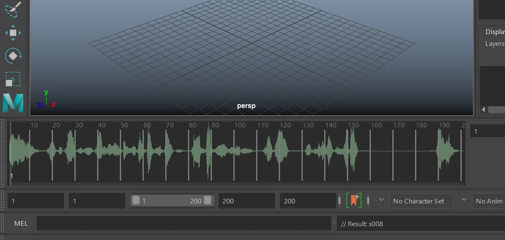The width and height of the screenshot is (505, 240).
Task: Click the XYZ axis gizmo in viewport
Action: click(x=47, y=100)
